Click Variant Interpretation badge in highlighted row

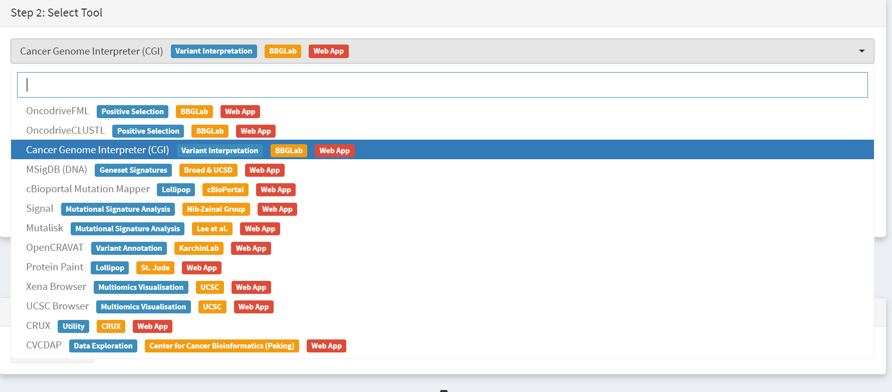coord(219,151)
